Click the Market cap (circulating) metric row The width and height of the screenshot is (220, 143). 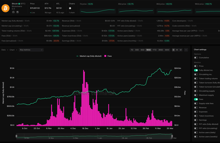click(x=30, y=26)
